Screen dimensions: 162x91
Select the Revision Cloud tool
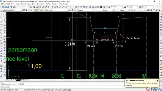coord(2,33)
